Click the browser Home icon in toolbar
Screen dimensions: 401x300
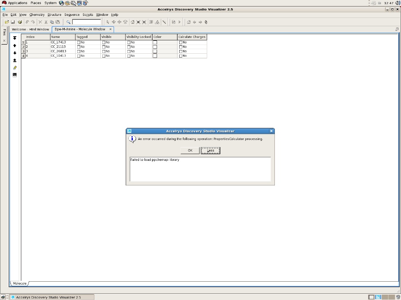click(x=189, y=22)
